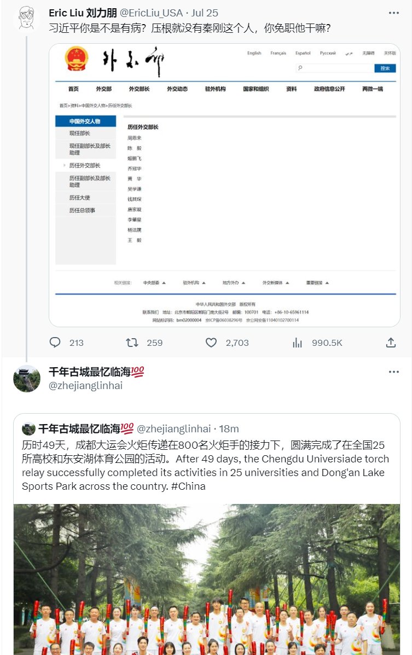Click the 2,703 likes count
This screenshot has width=412, height=655.
pos(237,343)
